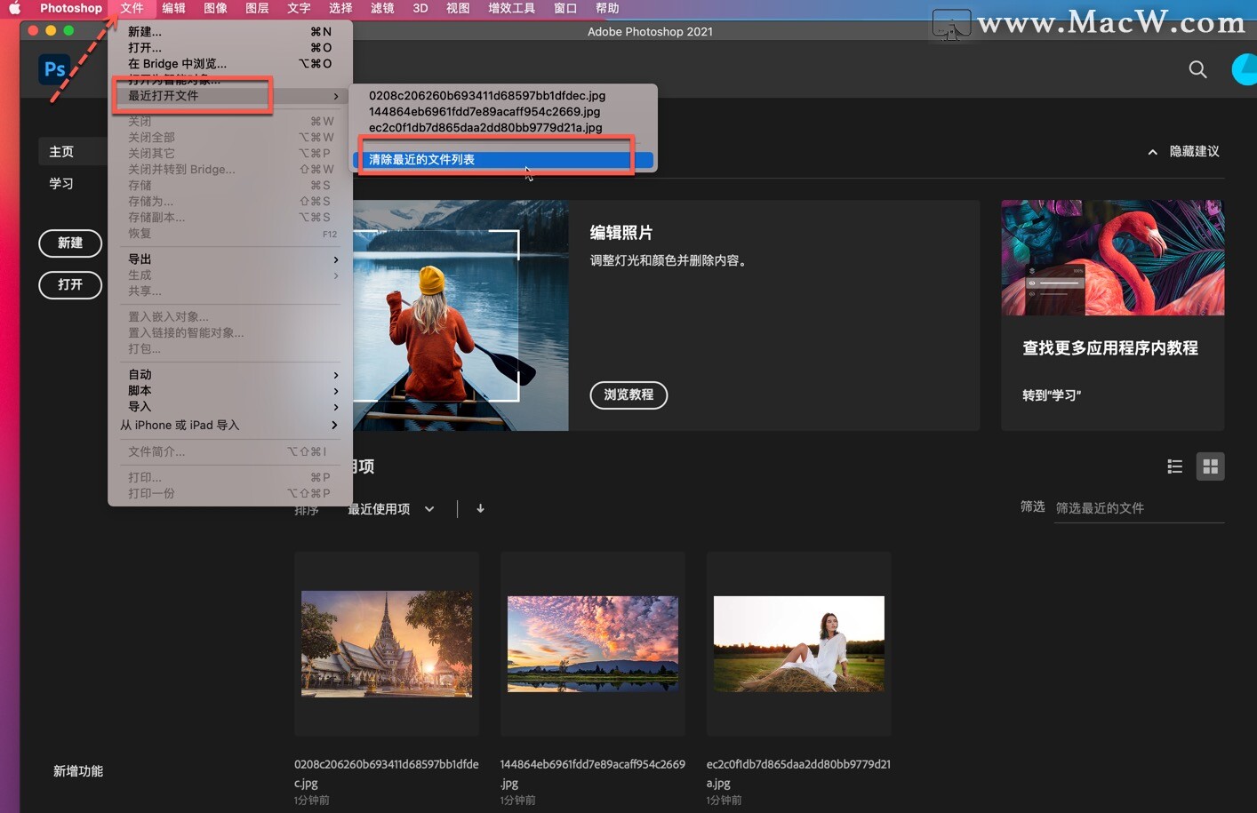Select the 学习 sidebar tab

click(x=61, y=184)
